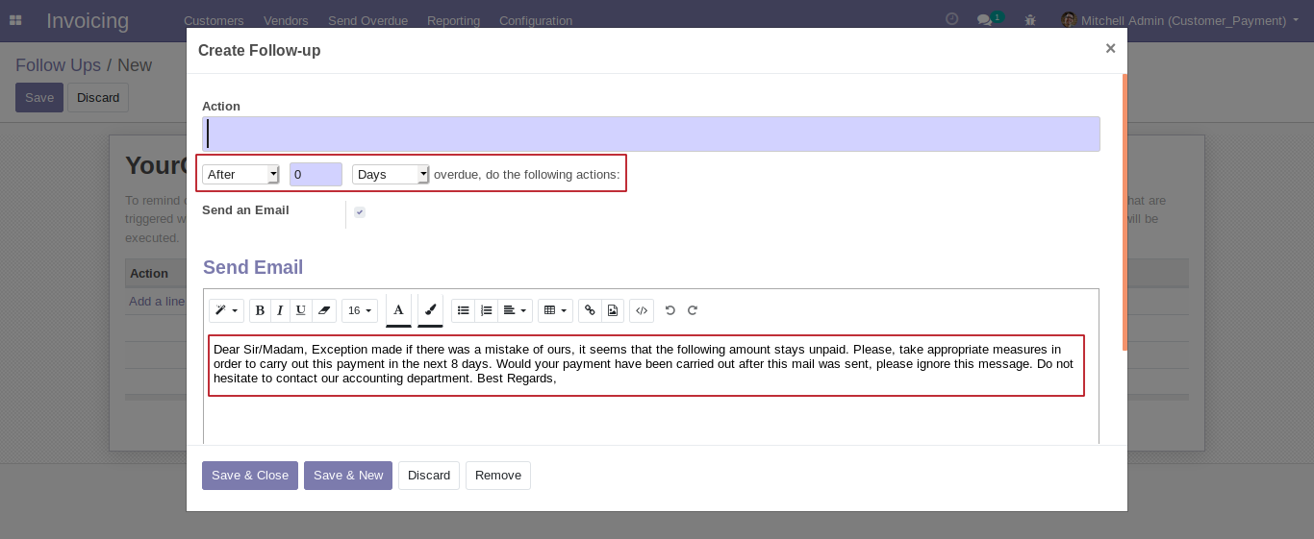Click the Save & New button

tap(348, 476)
